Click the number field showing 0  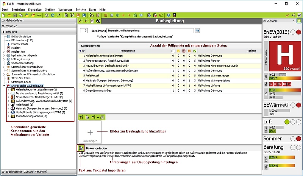click(x=84, y=31)
